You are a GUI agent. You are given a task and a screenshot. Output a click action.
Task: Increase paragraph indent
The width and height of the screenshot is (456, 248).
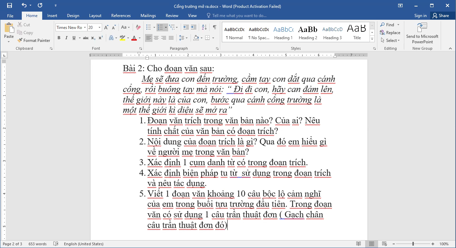(x=194, y=27)
